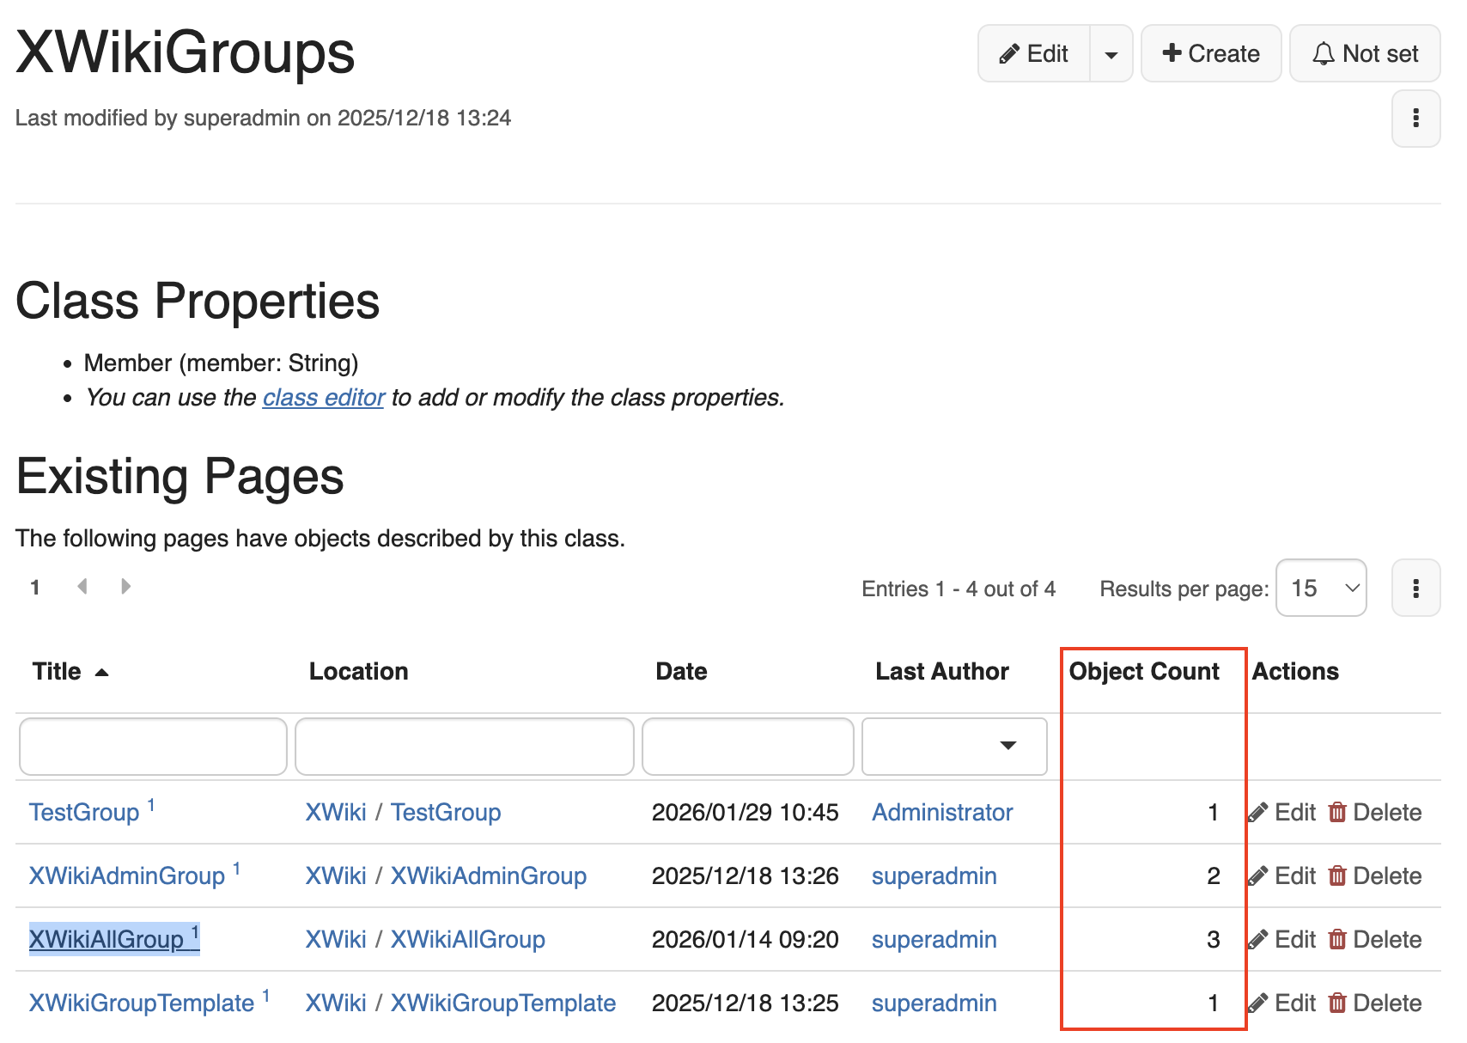Image resolution: width=1467 pixels, height=1043 pixels.
Task: Open XWiki space link in XWikiAdminGroup row
Action: click(336, 875)
